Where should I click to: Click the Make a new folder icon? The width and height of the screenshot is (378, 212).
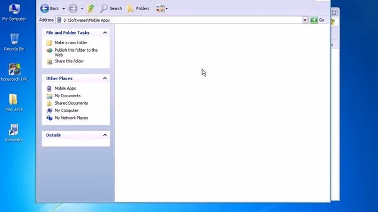[49, 43]
